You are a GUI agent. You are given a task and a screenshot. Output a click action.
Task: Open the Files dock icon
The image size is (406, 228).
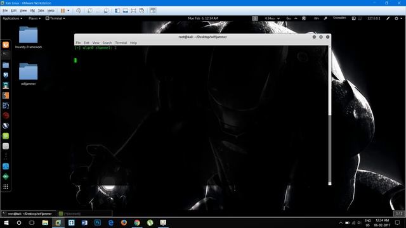tap(6, 65)
